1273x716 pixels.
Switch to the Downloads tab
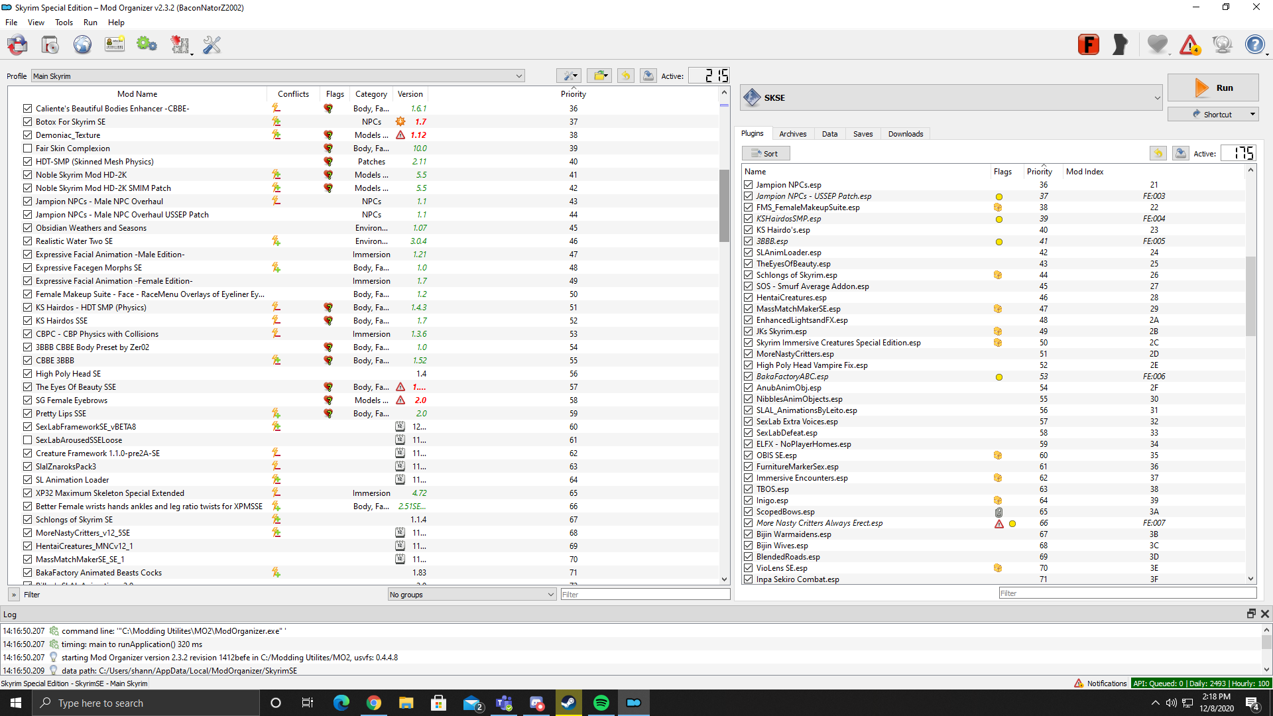906,134
